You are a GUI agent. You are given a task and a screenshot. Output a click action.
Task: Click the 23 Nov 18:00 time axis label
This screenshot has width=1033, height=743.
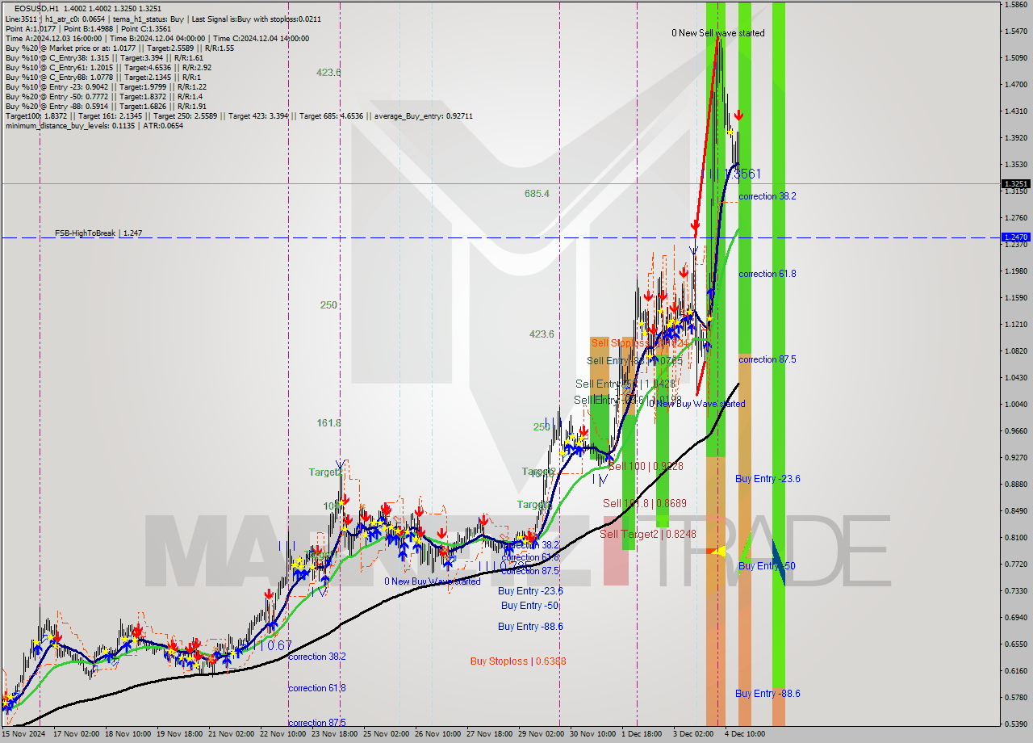pyautogui.click(x=334, y=734)
